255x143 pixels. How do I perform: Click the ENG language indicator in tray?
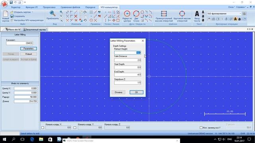click(x=229, y=139)
